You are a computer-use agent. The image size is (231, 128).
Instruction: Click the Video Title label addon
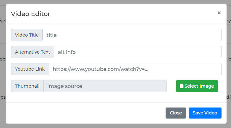pos(27,35)
